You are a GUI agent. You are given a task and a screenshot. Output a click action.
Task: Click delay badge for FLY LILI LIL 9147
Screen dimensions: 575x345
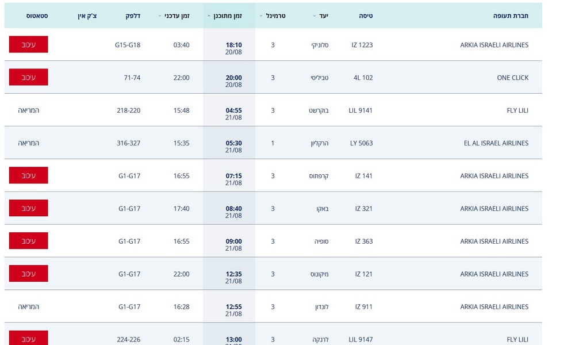[29, 338]
